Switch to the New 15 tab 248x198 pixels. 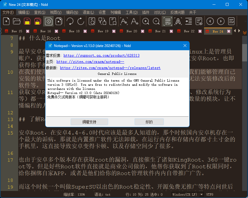click(17, 31)
